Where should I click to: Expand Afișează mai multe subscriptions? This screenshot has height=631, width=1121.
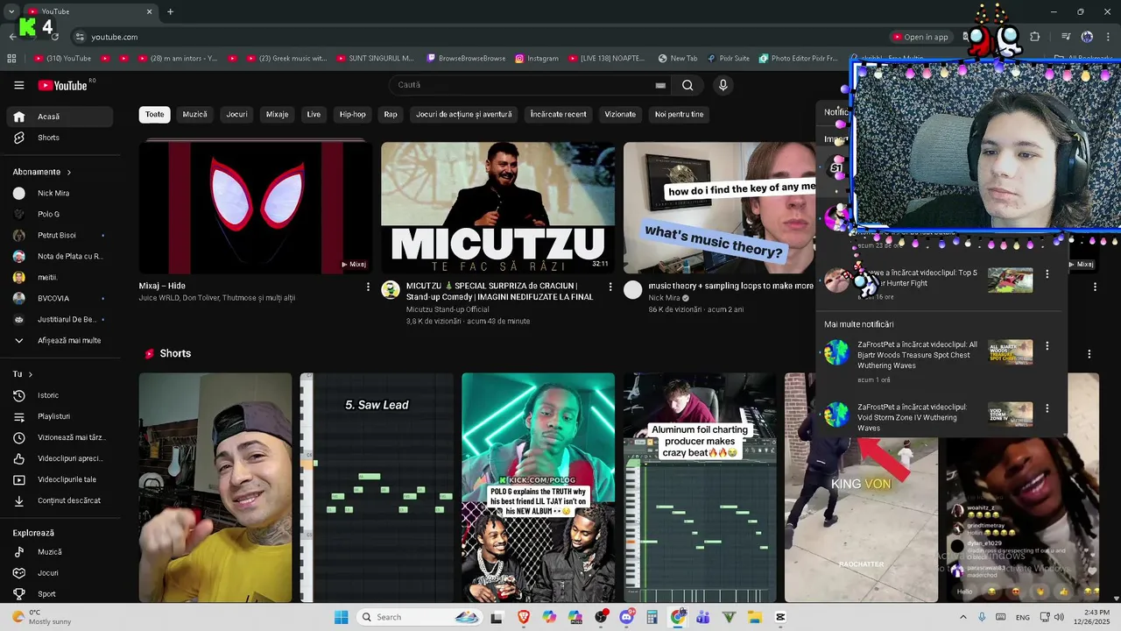[x=60, y=340]
